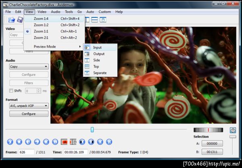Set selection marker B icon
This screenshot has width=242, height=168.
(x=73, y=142)
